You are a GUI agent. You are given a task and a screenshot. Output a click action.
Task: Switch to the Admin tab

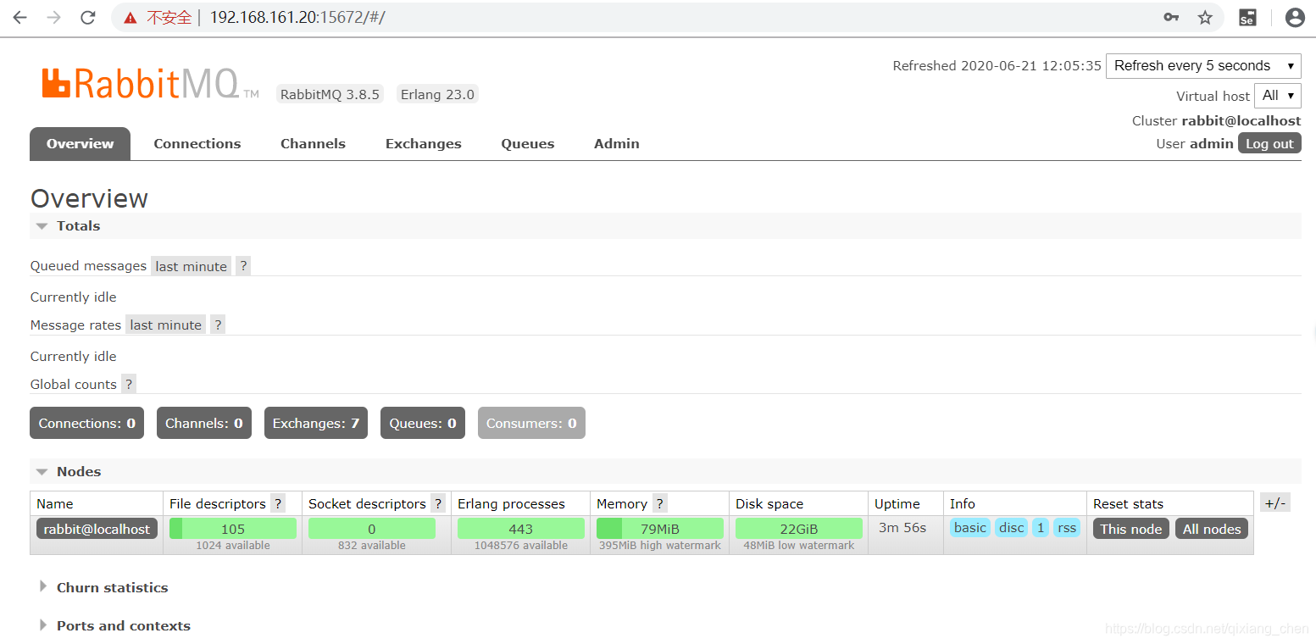click(617, 144)
